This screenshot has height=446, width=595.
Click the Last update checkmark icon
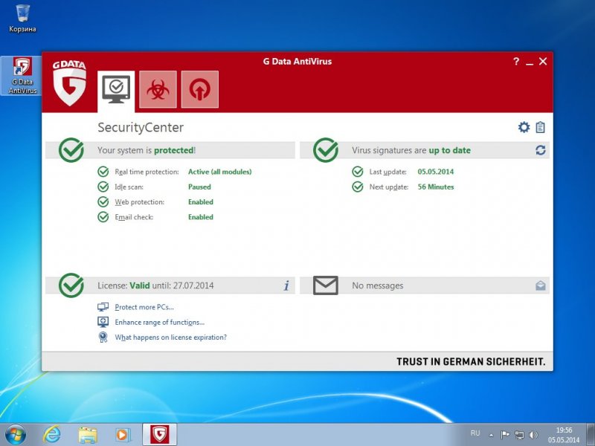tap(358, 172)
